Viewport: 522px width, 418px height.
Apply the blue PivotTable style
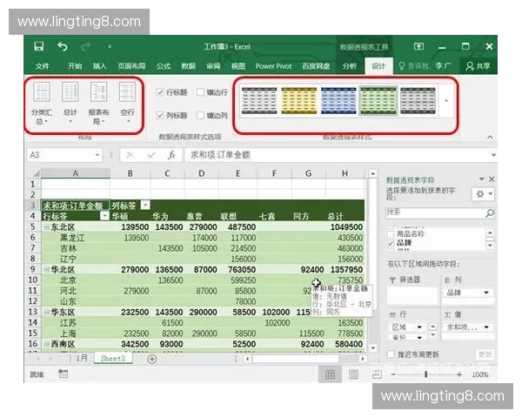point(338,100)
